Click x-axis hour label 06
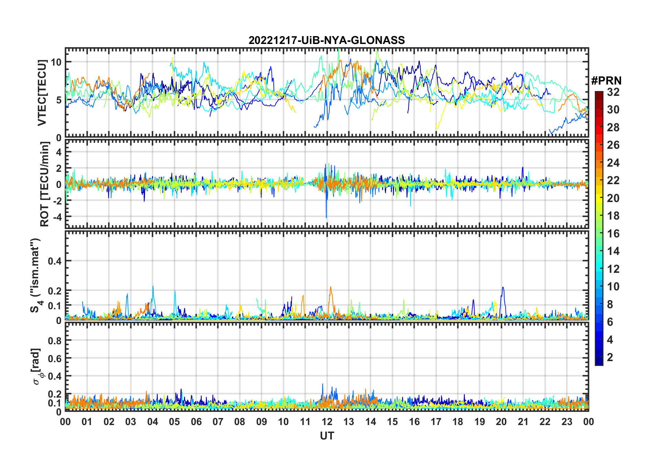The width and height of the screenshot is (654, 457). pyautogui.click(x=196, y=421)
